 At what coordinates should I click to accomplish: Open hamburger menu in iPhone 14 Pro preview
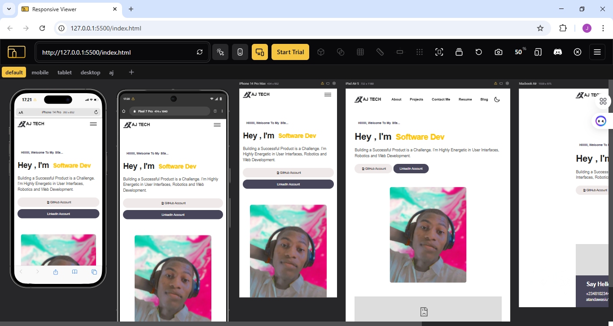93,124
